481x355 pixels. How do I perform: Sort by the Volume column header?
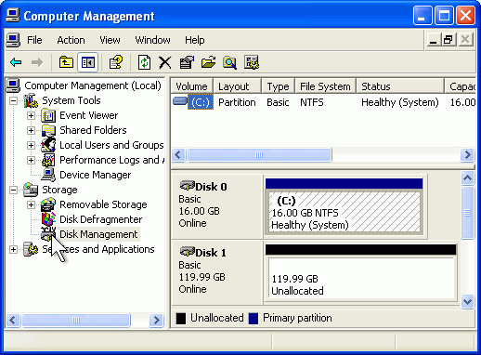tap(191, 86)
